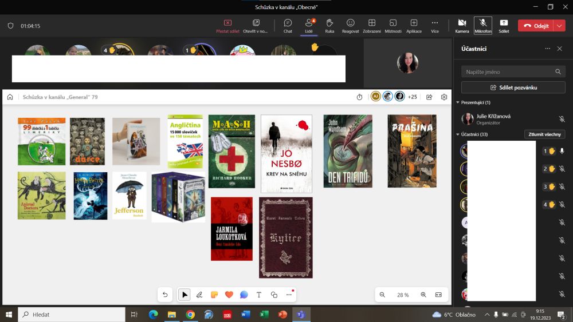Image resolution: width=573 pixels, height=322 pixels.
Task: Click the Sdílet share icon
Action: pyautogui.click(x=504, y=26)
